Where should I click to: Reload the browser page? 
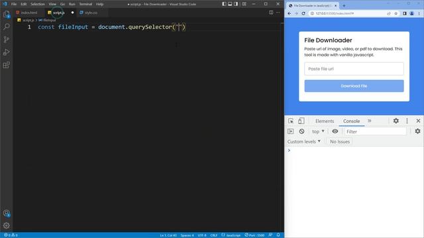[303, 13]
